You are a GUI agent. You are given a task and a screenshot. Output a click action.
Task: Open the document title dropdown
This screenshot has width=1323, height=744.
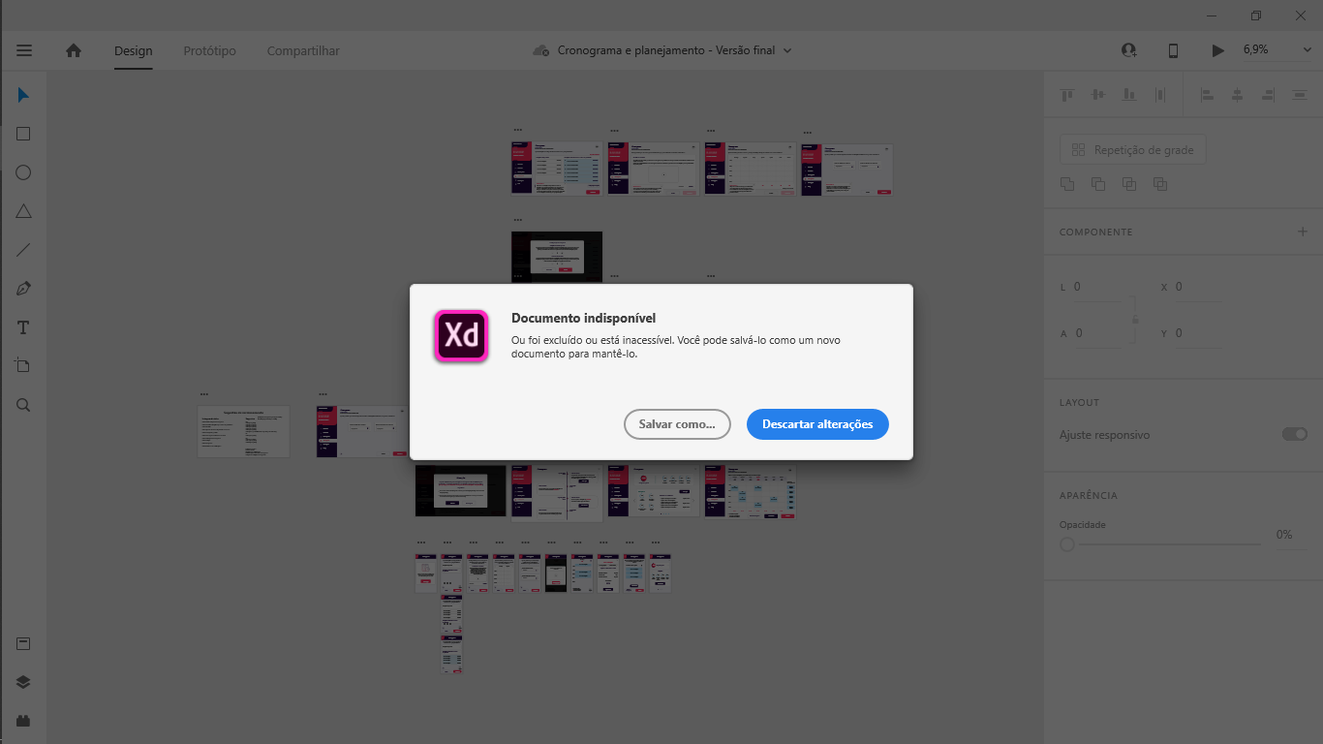click(787, 49)
